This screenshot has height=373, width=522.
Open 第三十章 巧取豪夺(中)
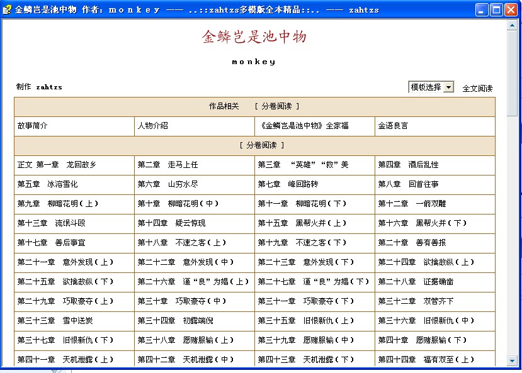click(x=182, y=301)
